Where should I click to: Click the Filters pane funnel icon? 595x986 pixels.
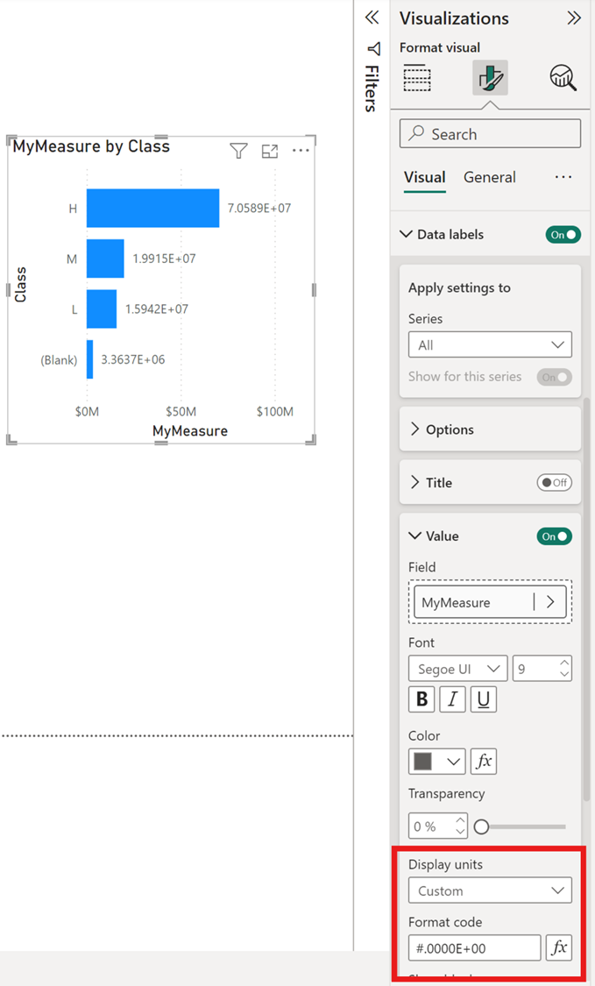[373, 48]
